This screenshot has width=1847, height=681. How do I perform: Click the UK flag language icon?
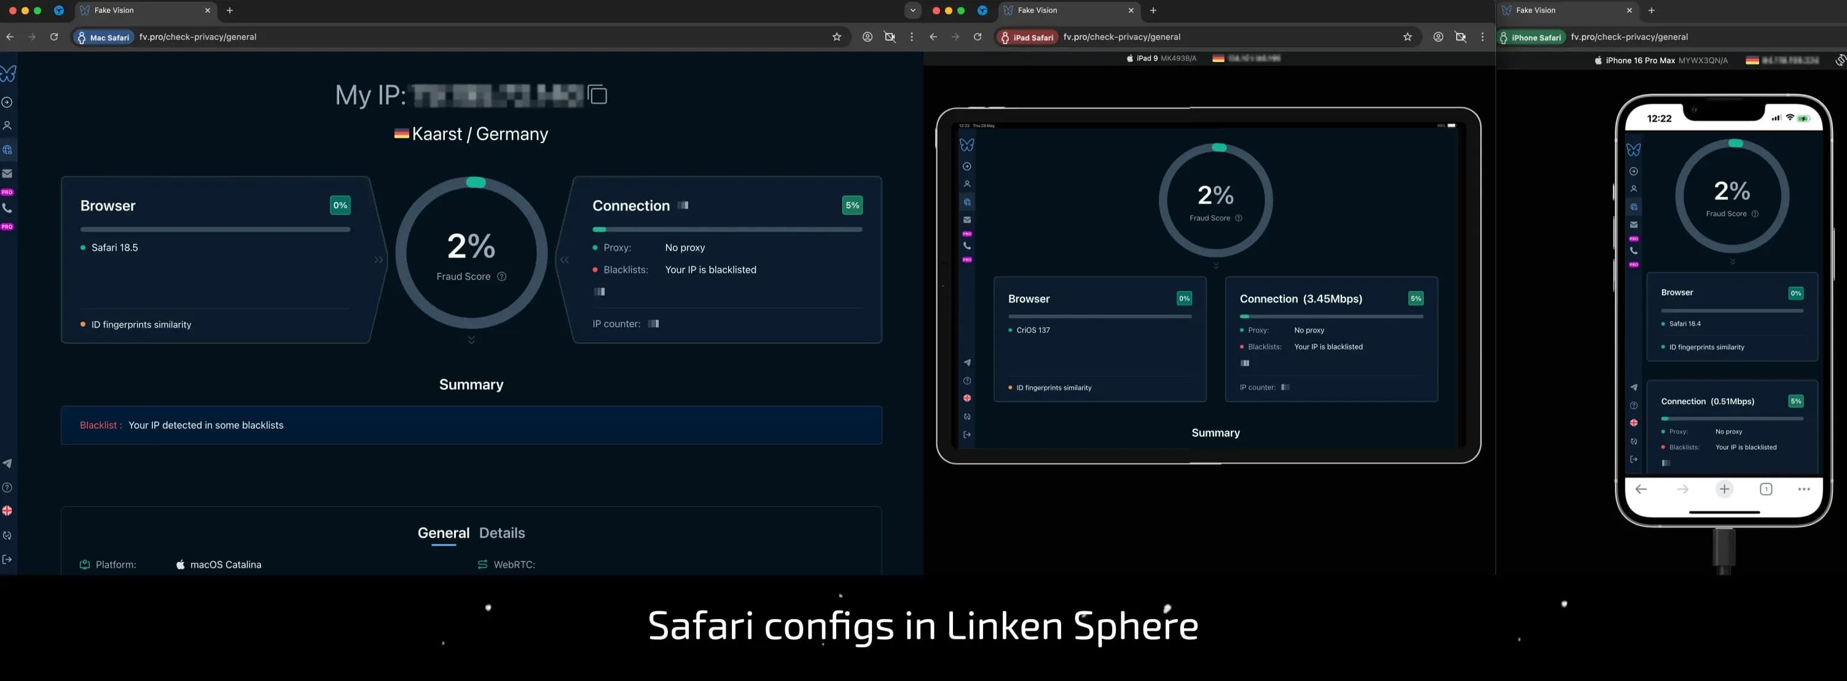click(7, 511)
